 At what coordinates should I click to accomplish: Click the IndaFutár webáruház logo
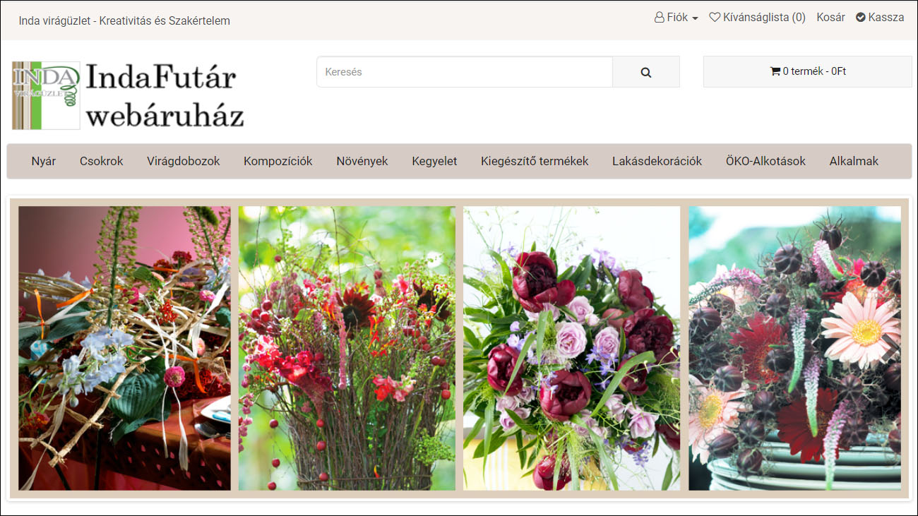pyautogui.click(x=128, y=95)
